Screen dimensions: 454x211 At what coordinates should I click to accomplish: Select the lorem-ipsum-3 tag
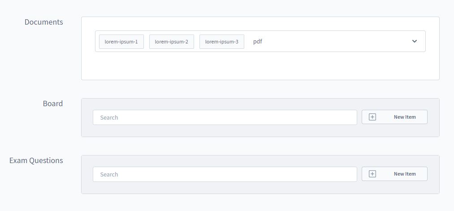coord(221,42)
